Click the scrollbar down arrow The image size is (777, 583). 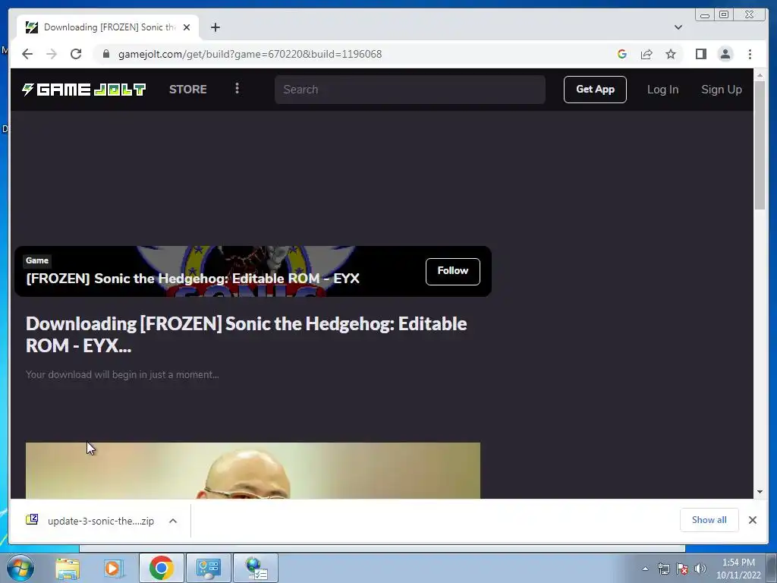(x=759, y=492)
